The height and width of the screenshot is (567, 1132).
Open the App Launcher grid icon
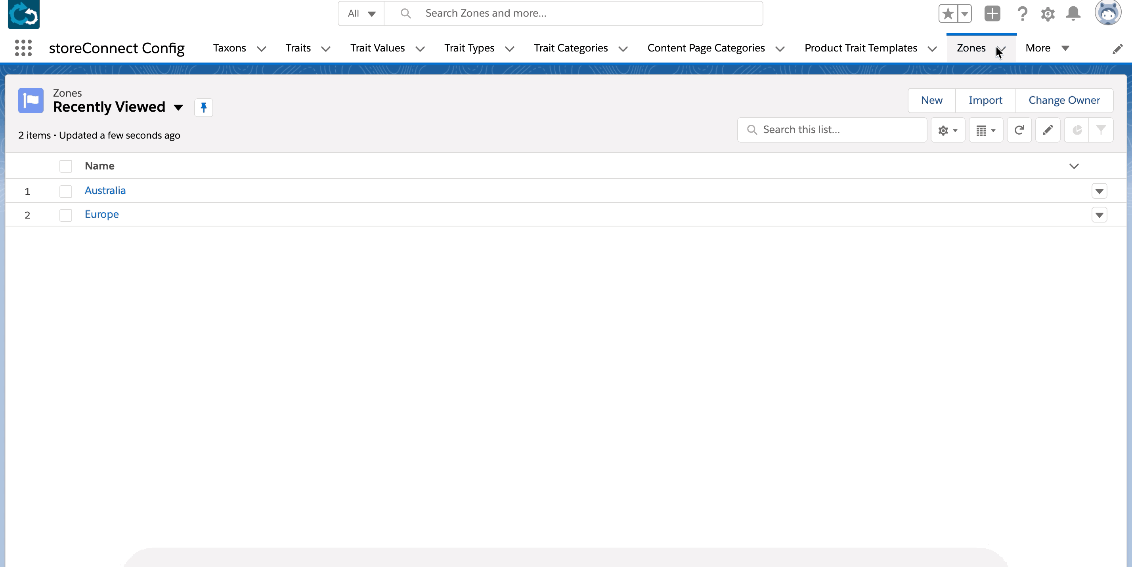[23, 48]
